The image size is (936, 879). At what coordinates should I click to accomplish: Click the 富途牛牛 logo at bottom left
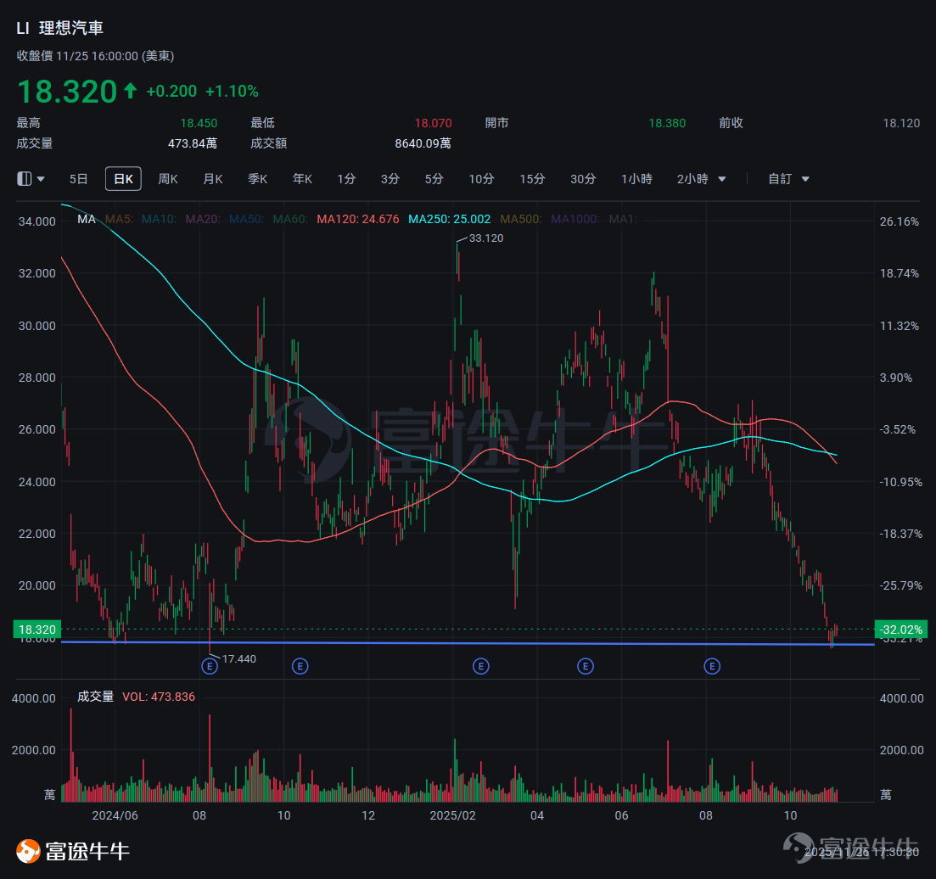click(73, 851)
